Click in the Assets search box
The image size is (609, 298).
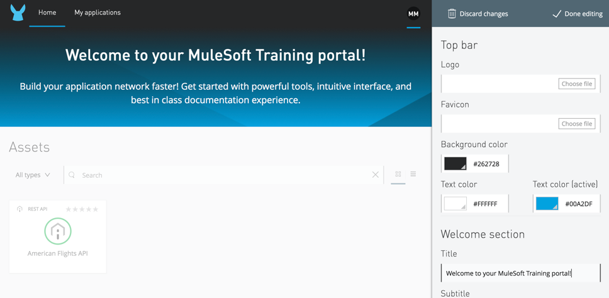point(223,175)
